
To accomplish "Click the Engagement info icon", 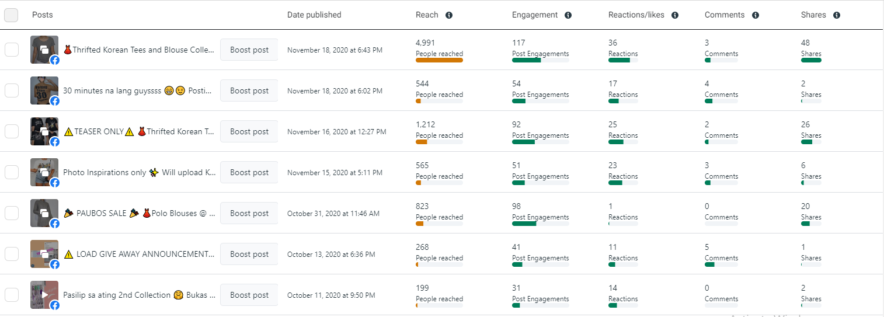I will pyautogui.click(x=568, y=15).
